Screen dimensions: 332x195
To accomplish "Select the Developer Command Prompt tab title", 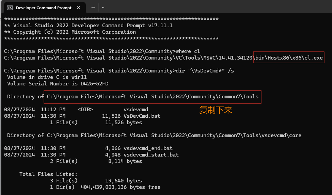I will 44,7.
